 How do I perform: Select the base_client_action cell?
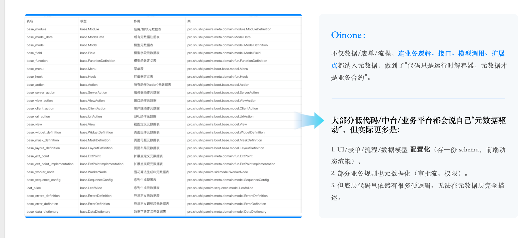click(40, 109)
